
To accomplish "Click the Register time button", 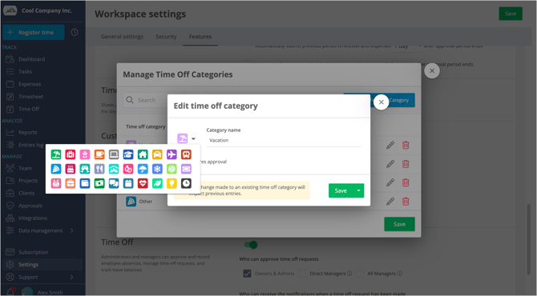I will point(33,32).
